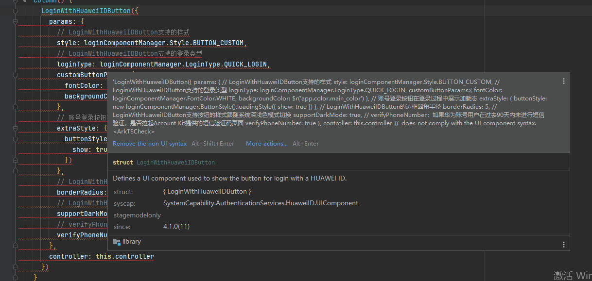The image size is (592, 281).
Task: Collapse the extraStyle block using fold arrow
Action: pos(15,128)
